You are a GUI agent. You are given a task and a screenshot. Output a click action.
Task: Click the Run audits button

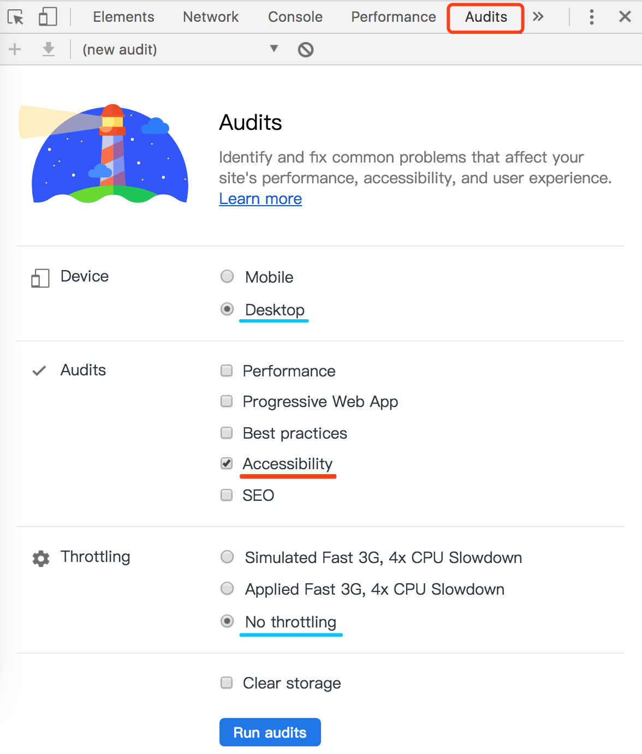click(270, 732)
